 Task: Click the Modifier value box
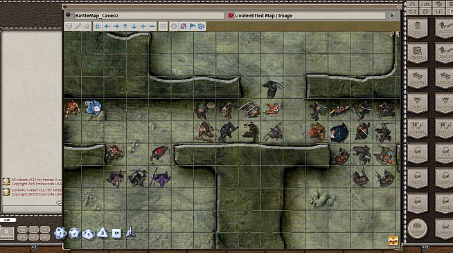[6, 233]
